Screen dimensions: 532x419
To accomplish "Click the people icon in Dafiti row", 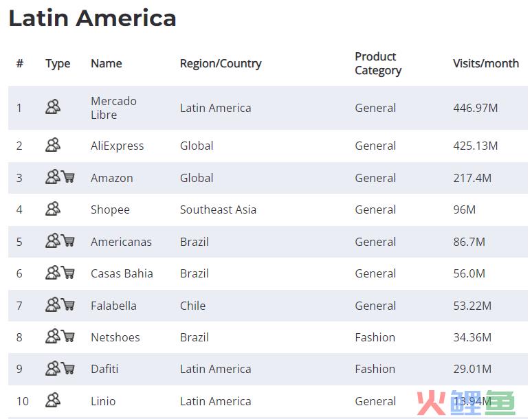I will (53, 368).
